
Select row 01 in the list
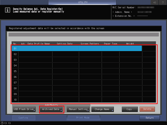coord(77,48)
